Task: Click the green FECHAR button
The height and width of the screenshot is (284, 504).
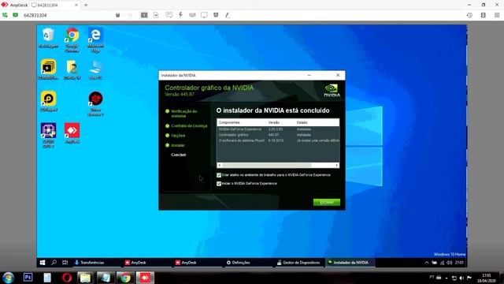Action: [327, 202]
